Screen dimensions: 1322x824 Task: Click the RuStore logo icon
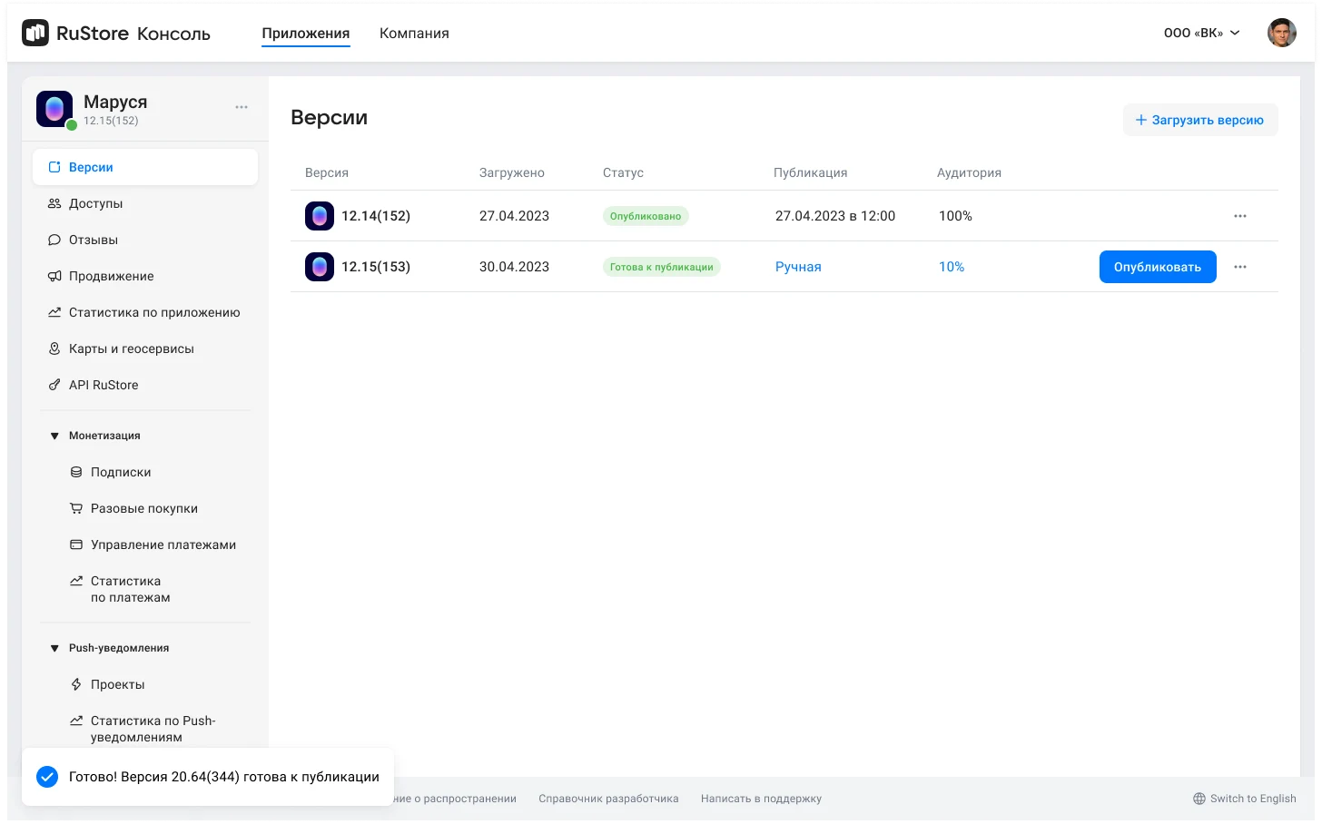pyautogui.click(x=35, y=33)
